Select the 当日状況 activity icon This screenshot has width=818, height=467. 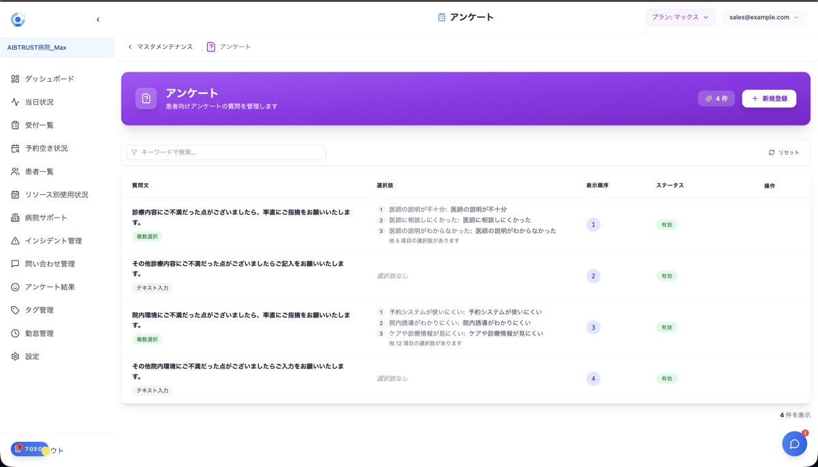(14, 102)
